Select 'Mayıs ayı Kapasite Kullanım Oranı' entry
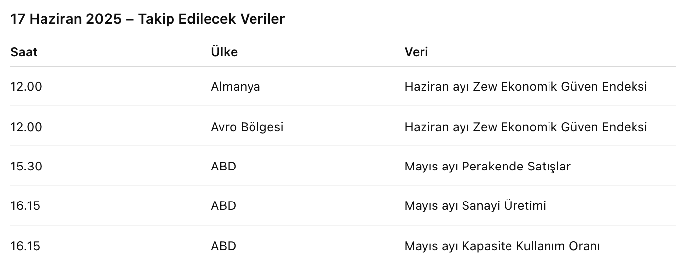This screenshot has height=270, width=676. click(502, 246)
